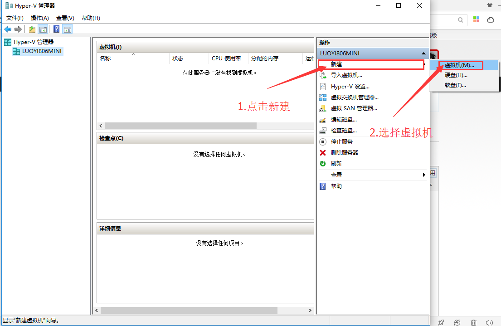The width and height of the screenshot is (501, 326).
Task: Select the LUOYI806MINI server in tree
Action: click(x=42, y=51)
